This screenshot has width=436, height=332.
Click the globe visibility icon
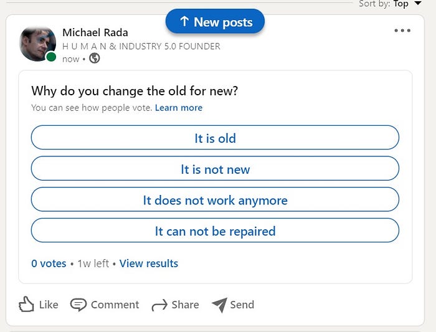(95, 59)
